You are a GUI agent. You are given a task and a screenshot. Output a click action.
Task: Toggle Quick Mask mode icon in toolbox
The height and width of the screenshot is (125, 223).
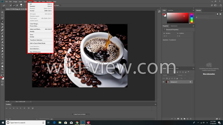coord(2,82)
